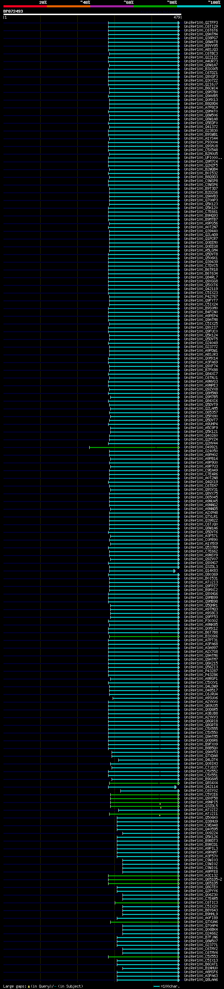Select the UniRef100_Q7XLR1 label
Viewport: 224px width, 989px height.
tap(201, 517)
